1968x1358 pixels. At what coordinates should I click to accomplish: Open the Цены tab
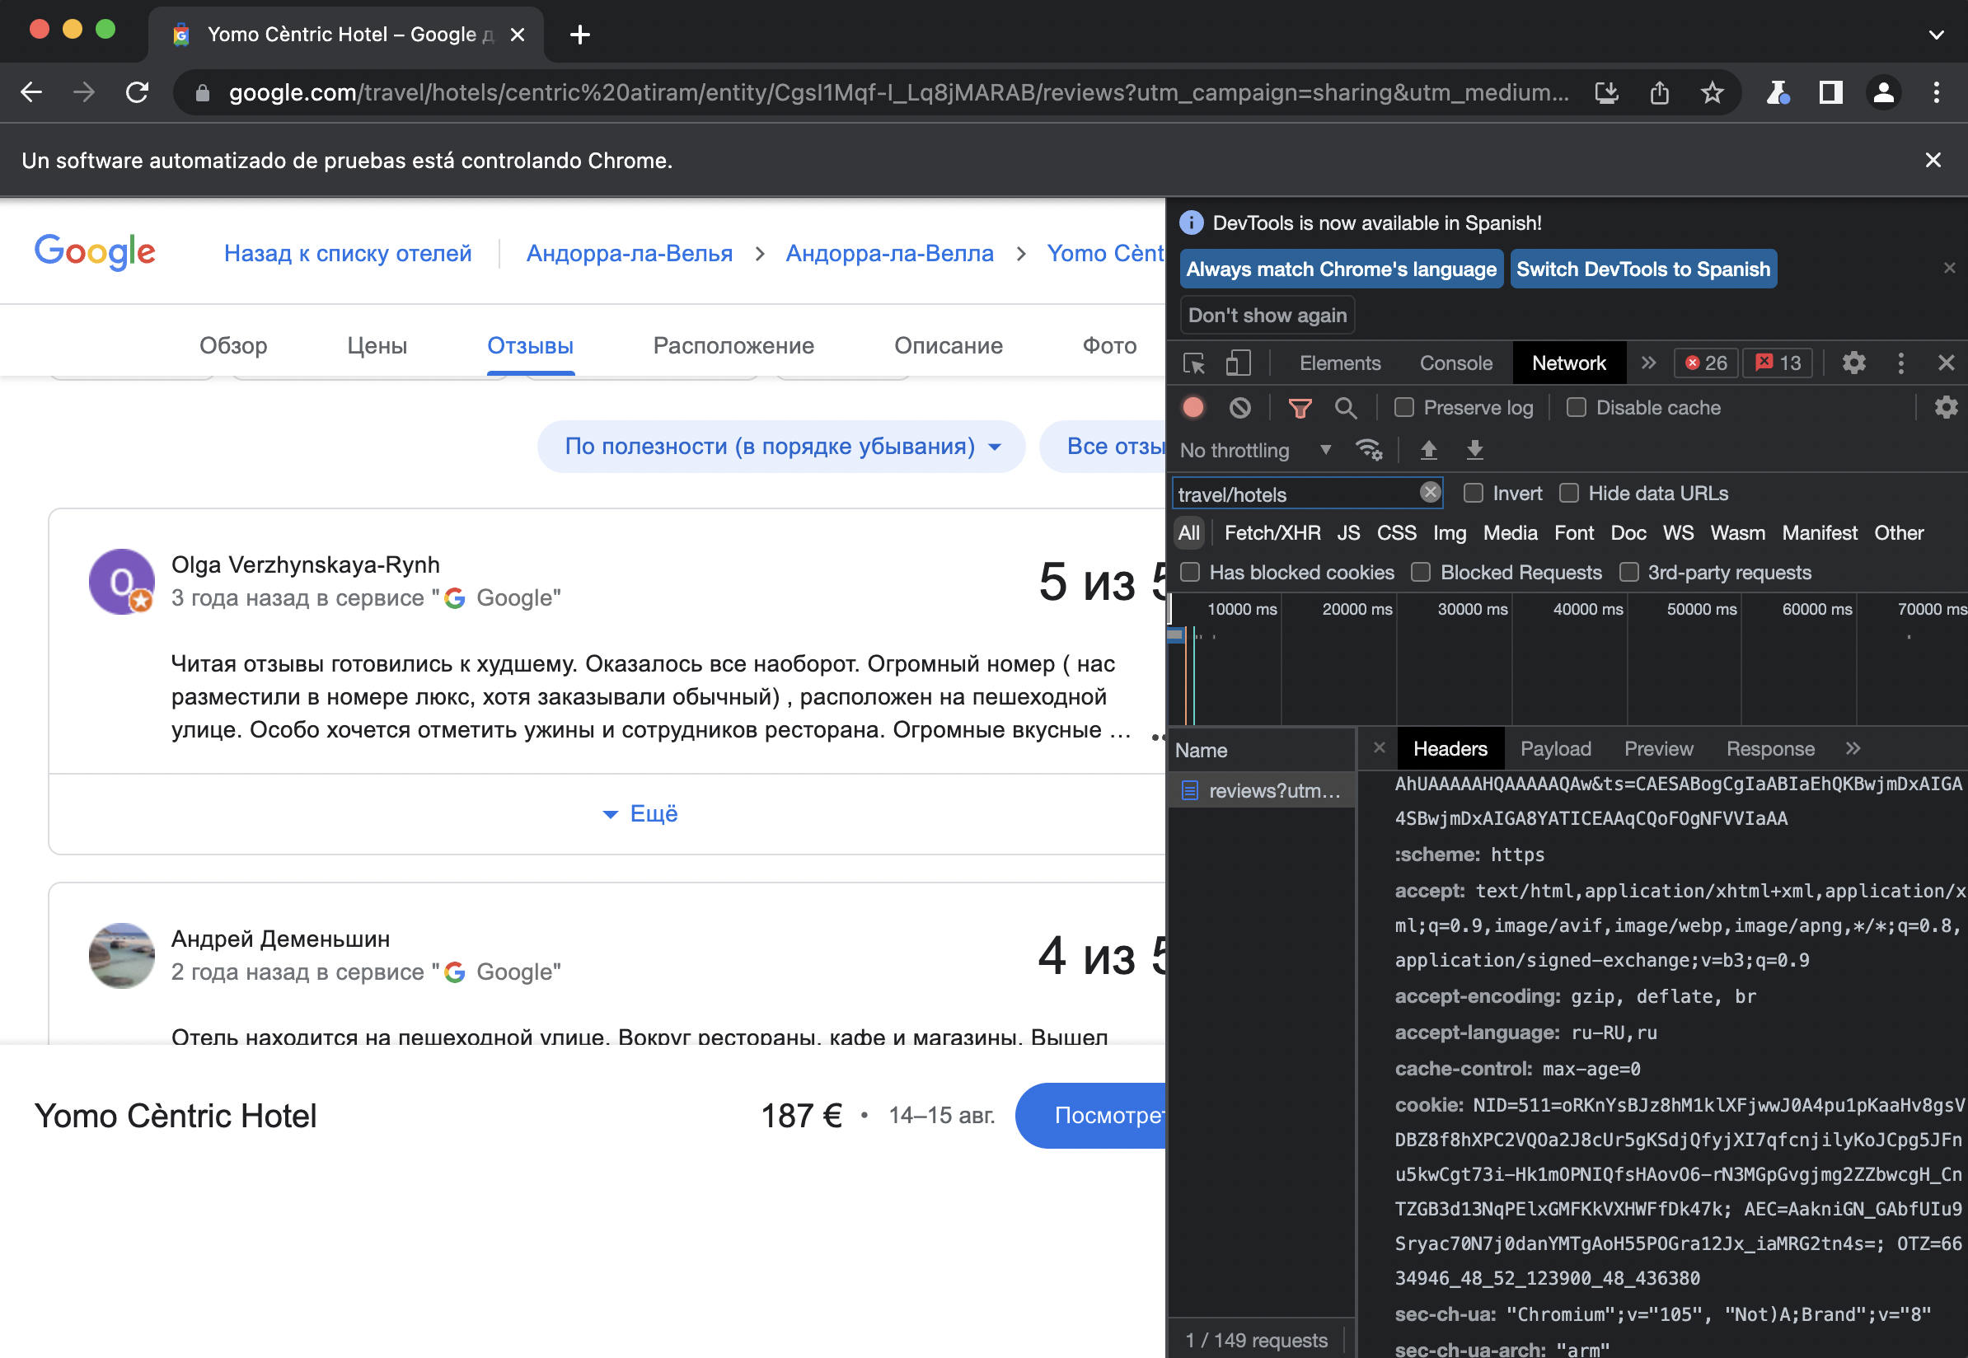pyautogui.click(x=377, y=345)
